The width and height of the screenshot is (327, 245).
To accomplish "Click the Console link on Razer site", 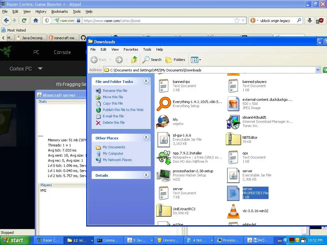I will (x=62, y=52).
